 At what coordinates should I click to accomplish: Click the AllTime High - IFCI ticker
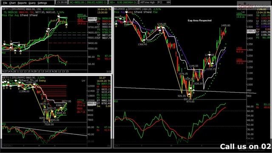tap(155, 3)
